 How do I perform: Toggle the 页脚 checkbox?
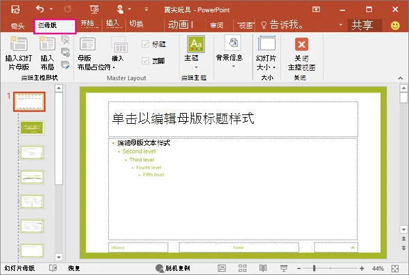(x=145, y=61)
